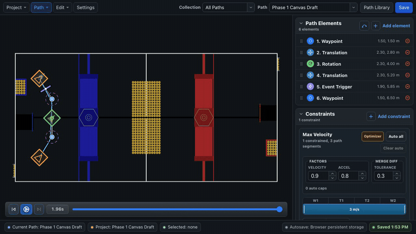Click the Velocity factor input field

318,176
